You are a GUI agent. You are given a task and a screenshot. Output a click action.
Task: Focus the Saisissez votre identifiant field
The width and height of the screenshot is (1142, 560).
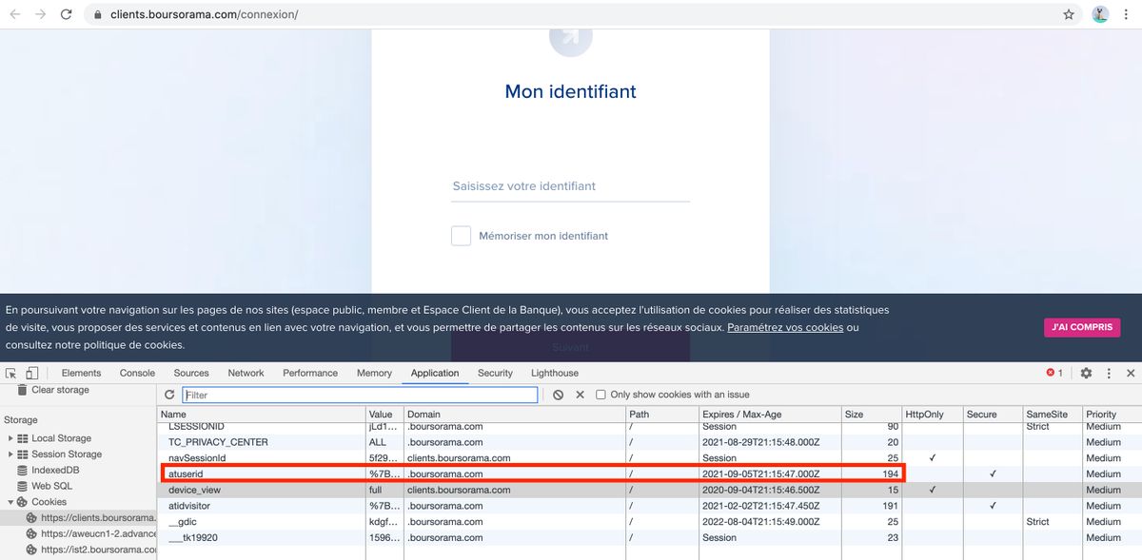click(570, 186)
